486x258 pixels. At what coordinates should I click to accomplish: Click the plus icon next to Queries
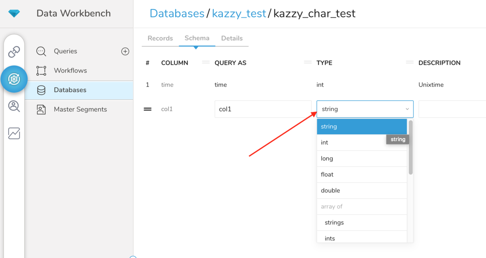(125, 51)
